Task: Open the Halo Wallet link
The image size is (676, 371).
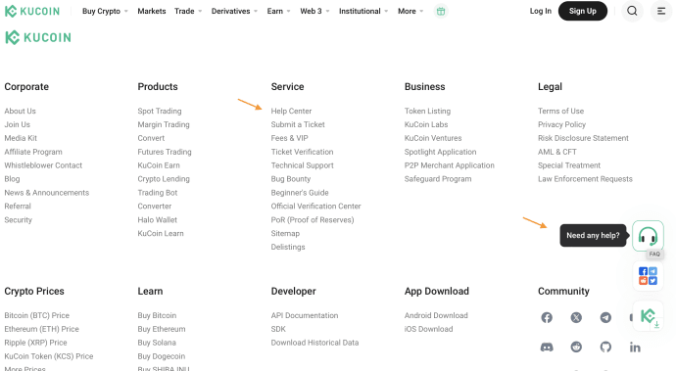Action: click(158, 219)
